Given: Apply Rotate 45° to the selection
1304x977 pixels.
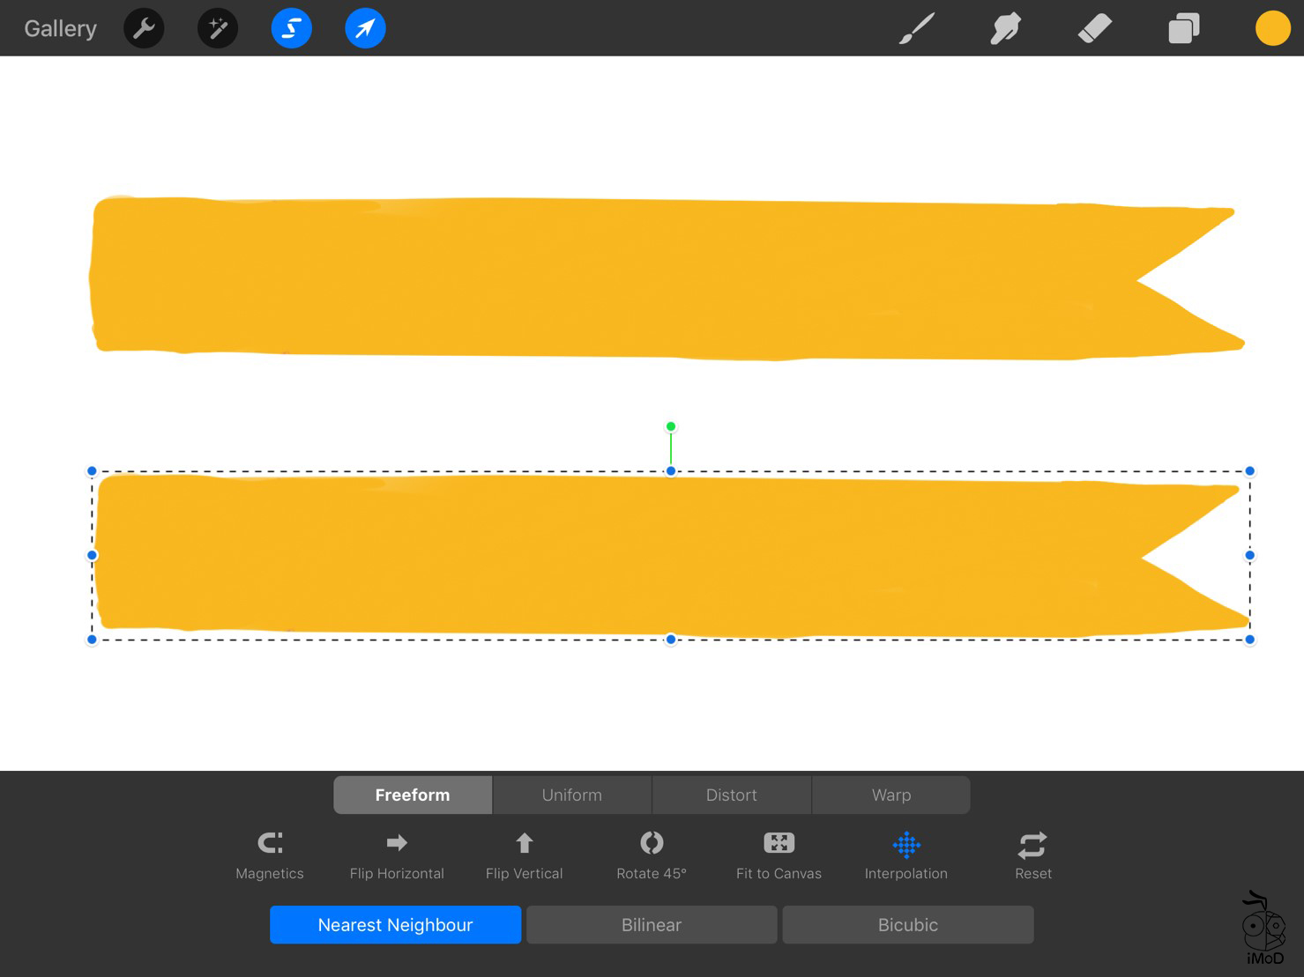Looking at the screenshot, I should [651, 853].
